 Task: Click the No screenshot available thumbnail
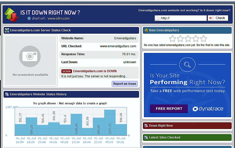(31, 61)
